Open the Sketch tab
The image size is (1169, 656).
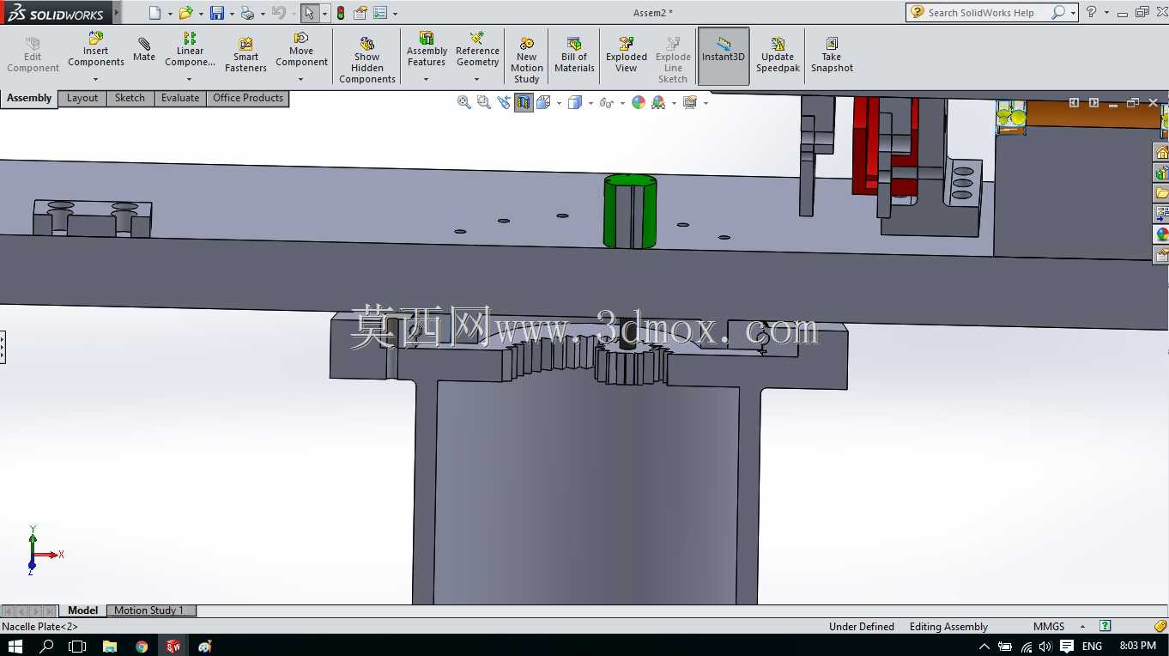130,98
